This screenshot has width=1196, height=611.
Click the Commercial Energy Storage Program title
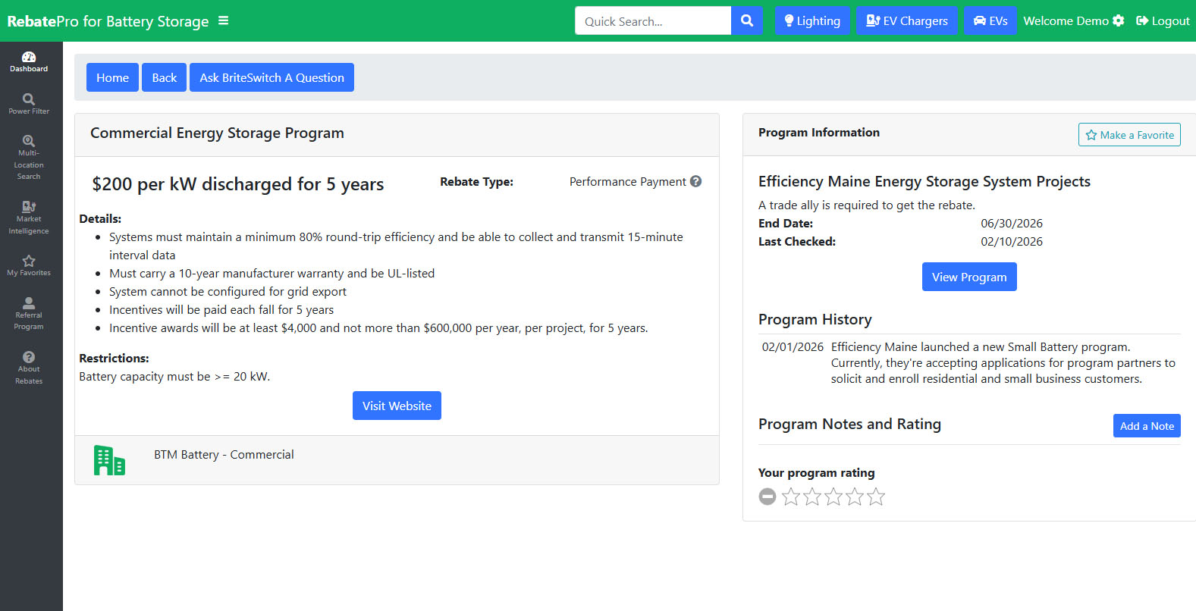[217, 133]
